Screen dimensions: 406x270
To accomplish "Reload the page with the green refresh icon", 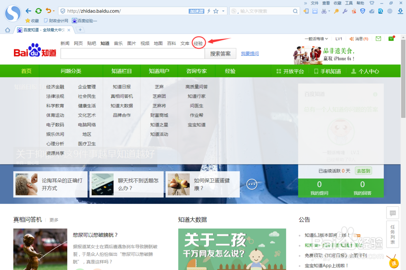I will (x=38, y=11).
